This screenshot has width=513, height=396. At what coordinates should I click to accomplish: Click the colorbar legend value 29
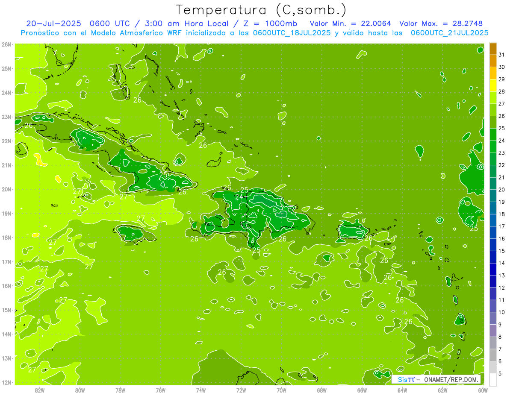[501, 79]
